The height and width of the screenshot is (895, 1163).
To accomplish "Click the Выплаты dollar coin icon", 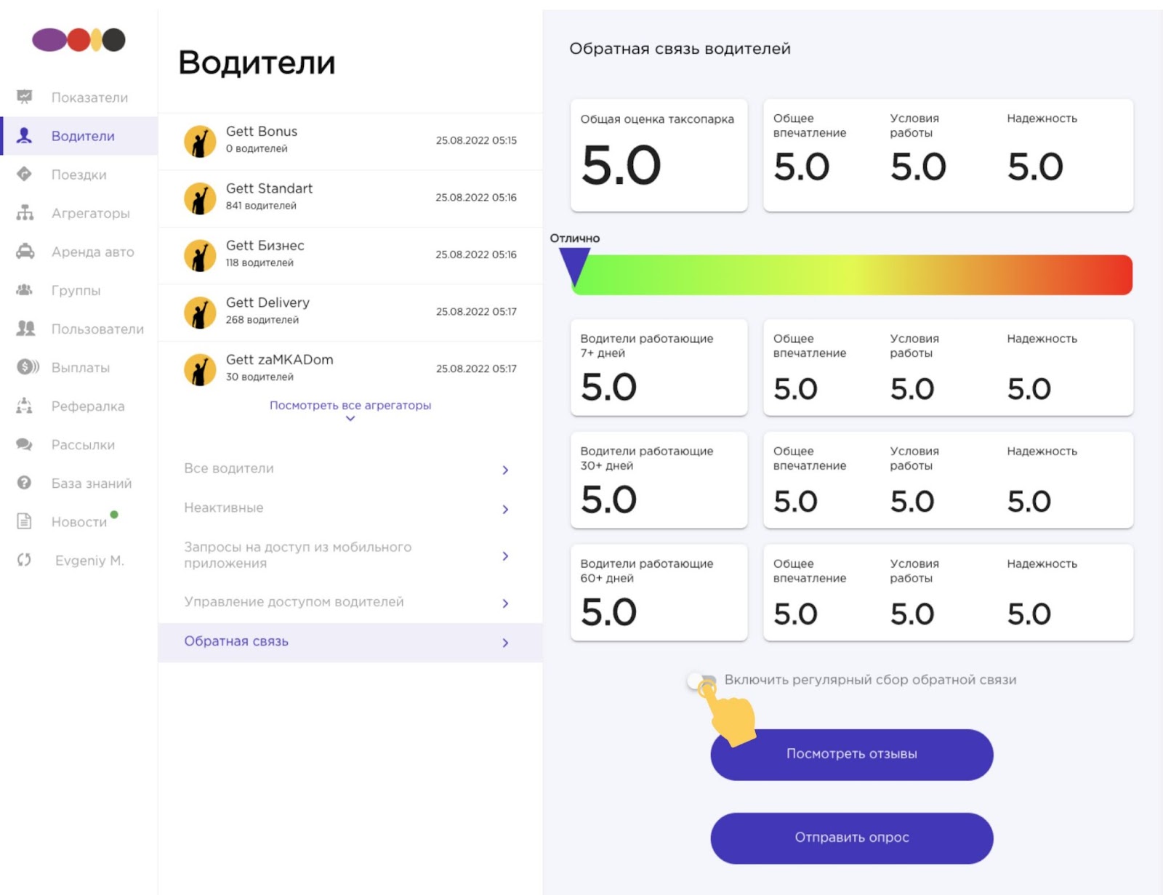I will point(28,366).
